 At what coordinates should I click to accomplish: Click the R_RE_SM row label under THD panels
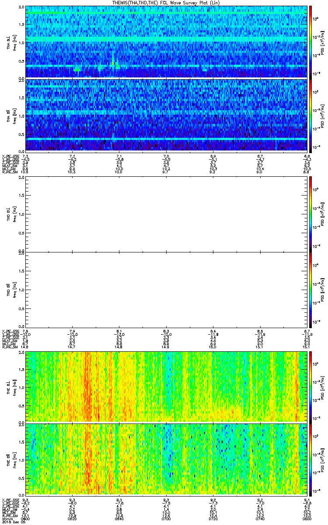[9, 347]
